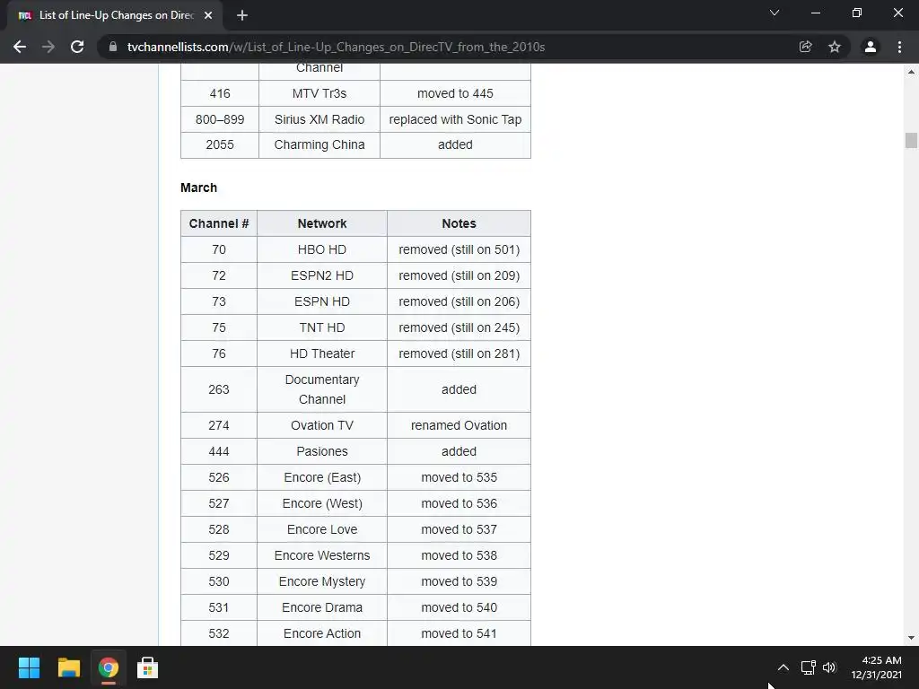Select the Encore (East) cell
The height and width of the screenshot is (689, 919).
[x=322, y=477]
